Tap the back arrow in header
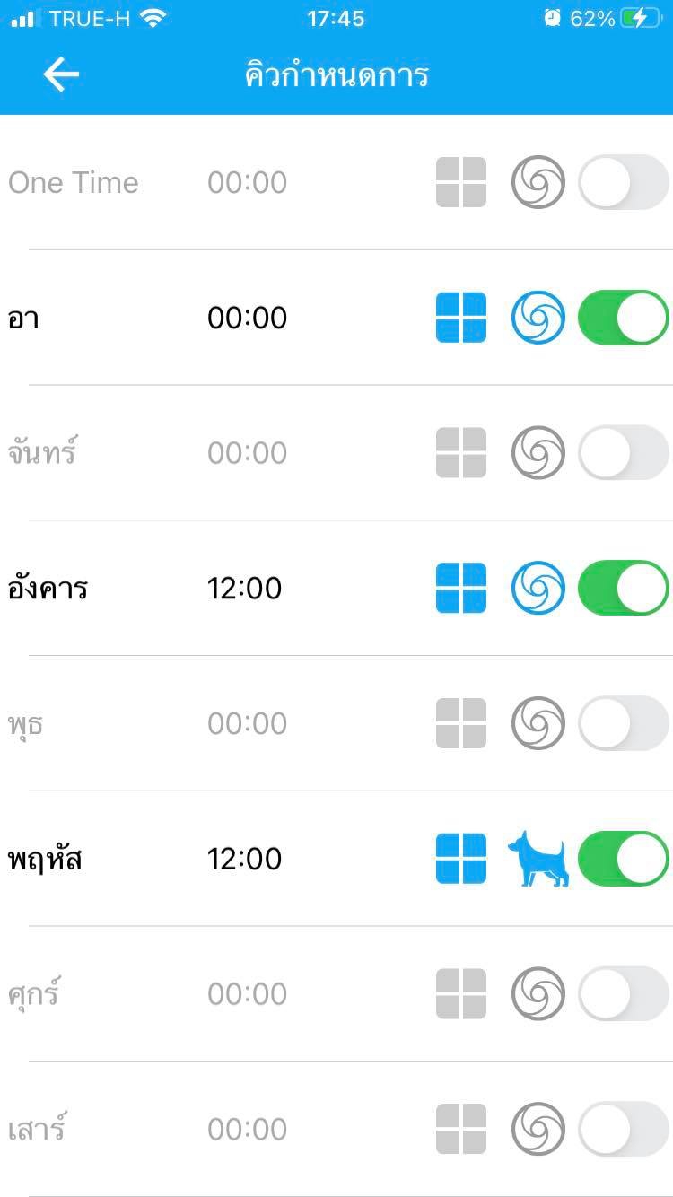This screenshot has width=673, height=1197. [x=61, y=75]
